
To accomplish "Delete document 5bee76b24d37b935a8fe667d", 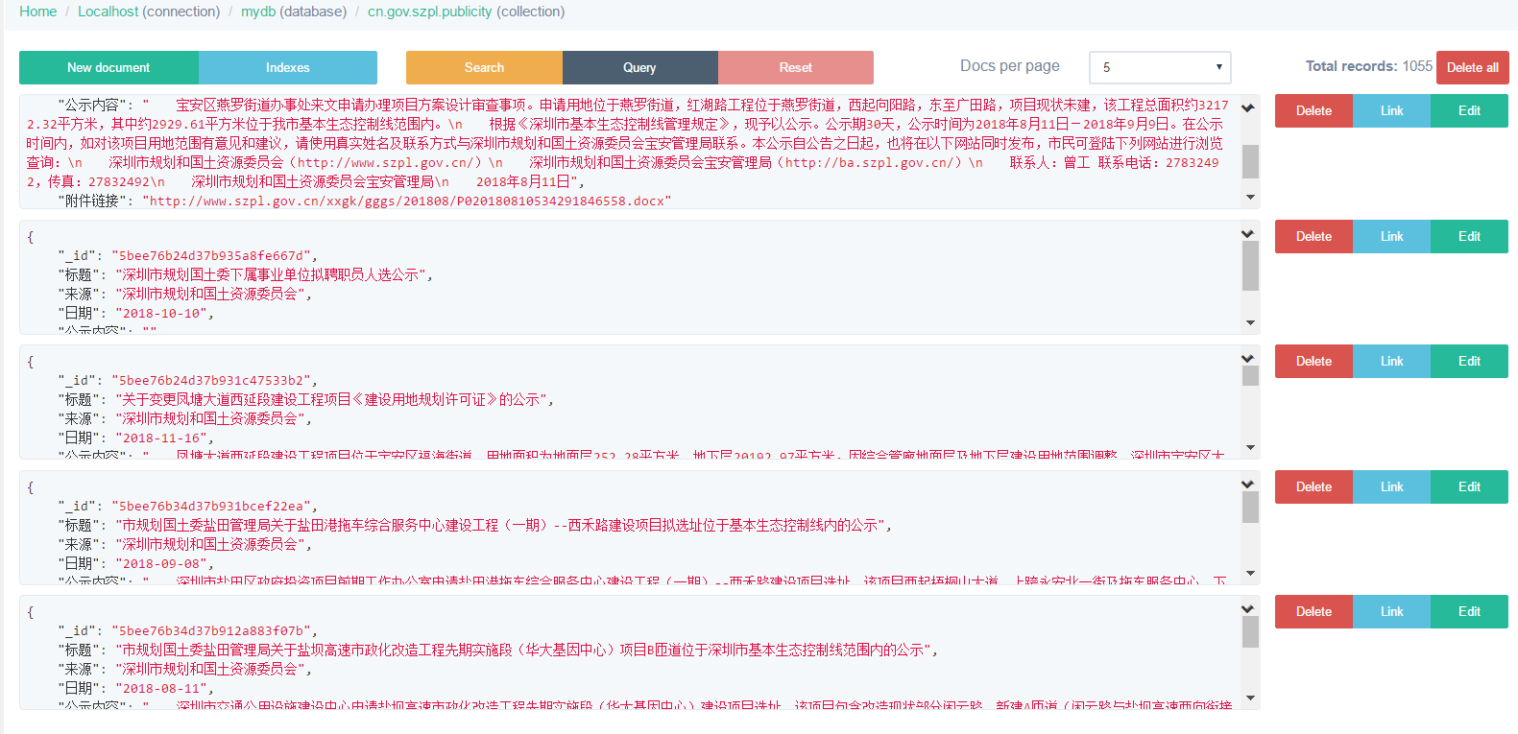I will point(1313,236).
